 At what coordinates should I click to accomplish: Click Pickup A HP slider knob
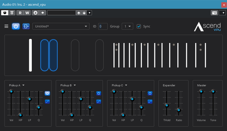[20, 115]
